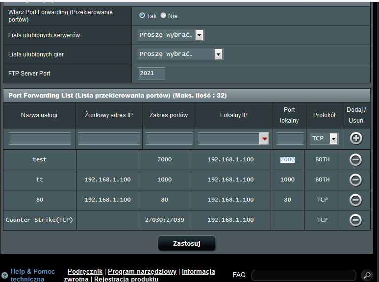Click the Port lokalny input field
This screenshot has width=379, height=282.
coord(290,139)
